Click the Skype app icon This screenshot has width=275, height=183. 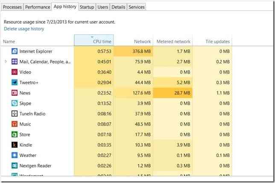point(15,103)
